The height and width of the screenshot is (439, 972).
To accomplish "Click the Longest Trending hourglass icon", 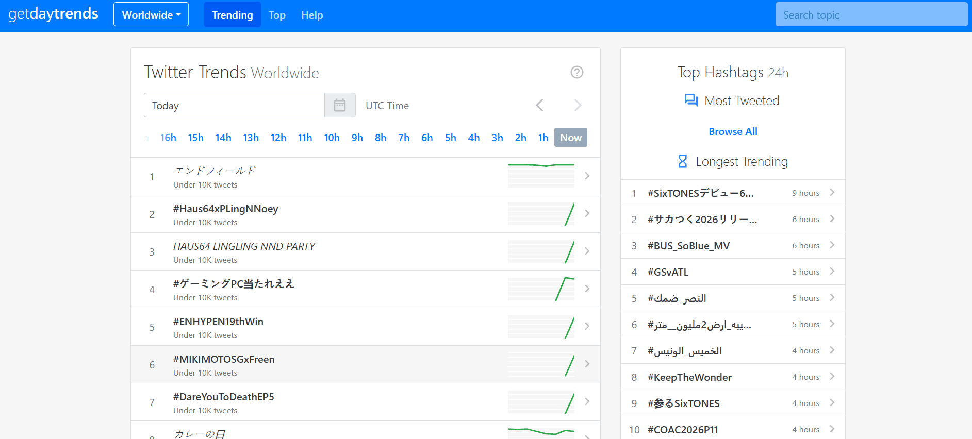I will (682, 161).
